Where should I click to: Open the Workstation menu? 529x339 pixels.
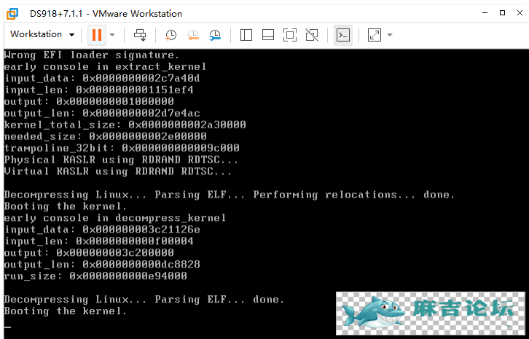[x=42, y=34]
